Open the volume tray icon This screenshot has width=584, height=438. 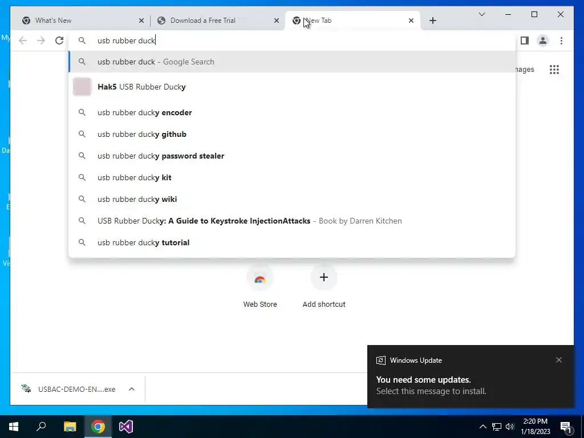[510, 427]
